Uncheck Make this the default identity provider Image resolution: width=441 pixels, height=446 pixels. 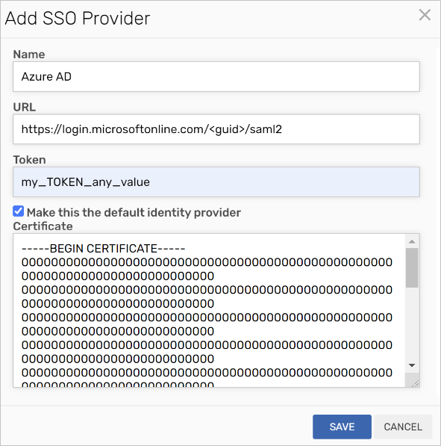[x=19, y=211]
